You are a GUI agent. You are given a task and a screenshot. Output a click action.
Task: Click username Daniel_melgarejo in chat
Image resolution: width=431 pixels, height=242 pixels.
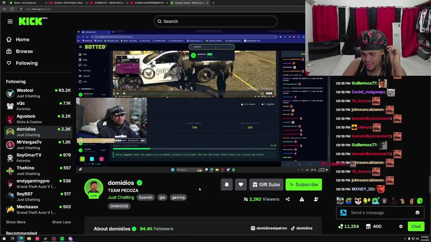(368, 92)
